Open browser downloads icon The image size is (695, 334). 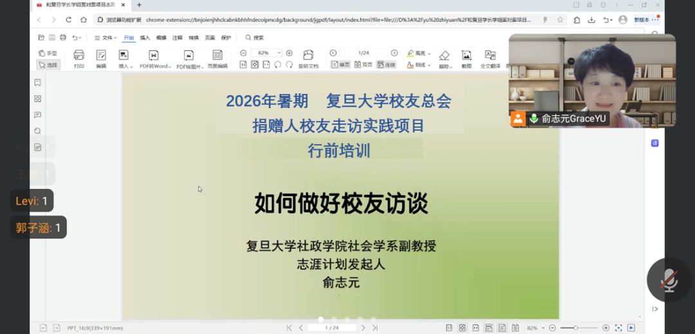click(591, 20)
